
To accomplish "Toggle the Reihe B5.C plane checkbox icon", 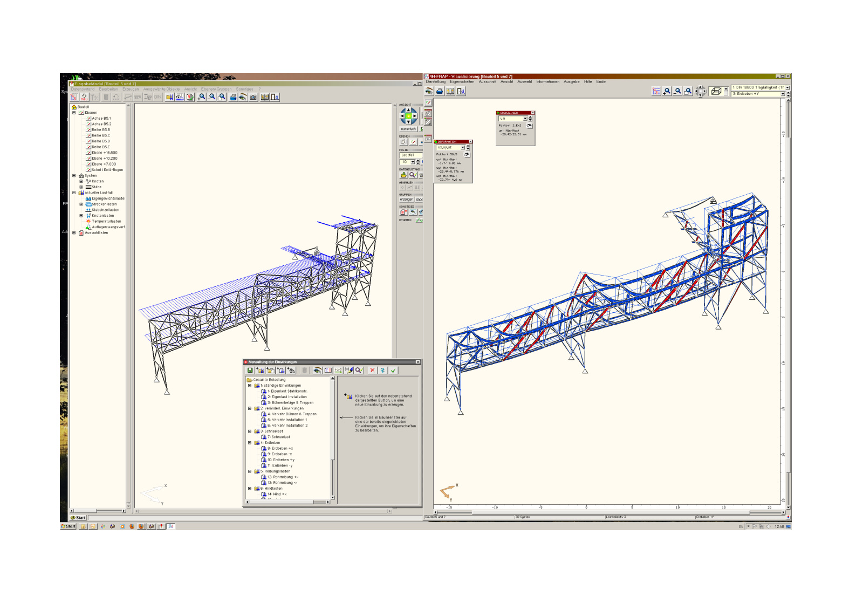I will click(88, 135).
